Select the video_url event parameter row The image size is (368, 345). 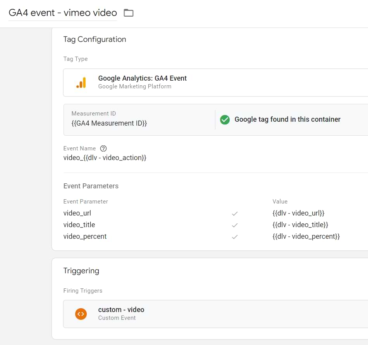click(77, 213)
